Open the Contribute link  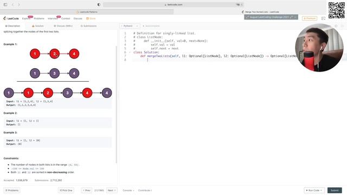tap(145, 190)
